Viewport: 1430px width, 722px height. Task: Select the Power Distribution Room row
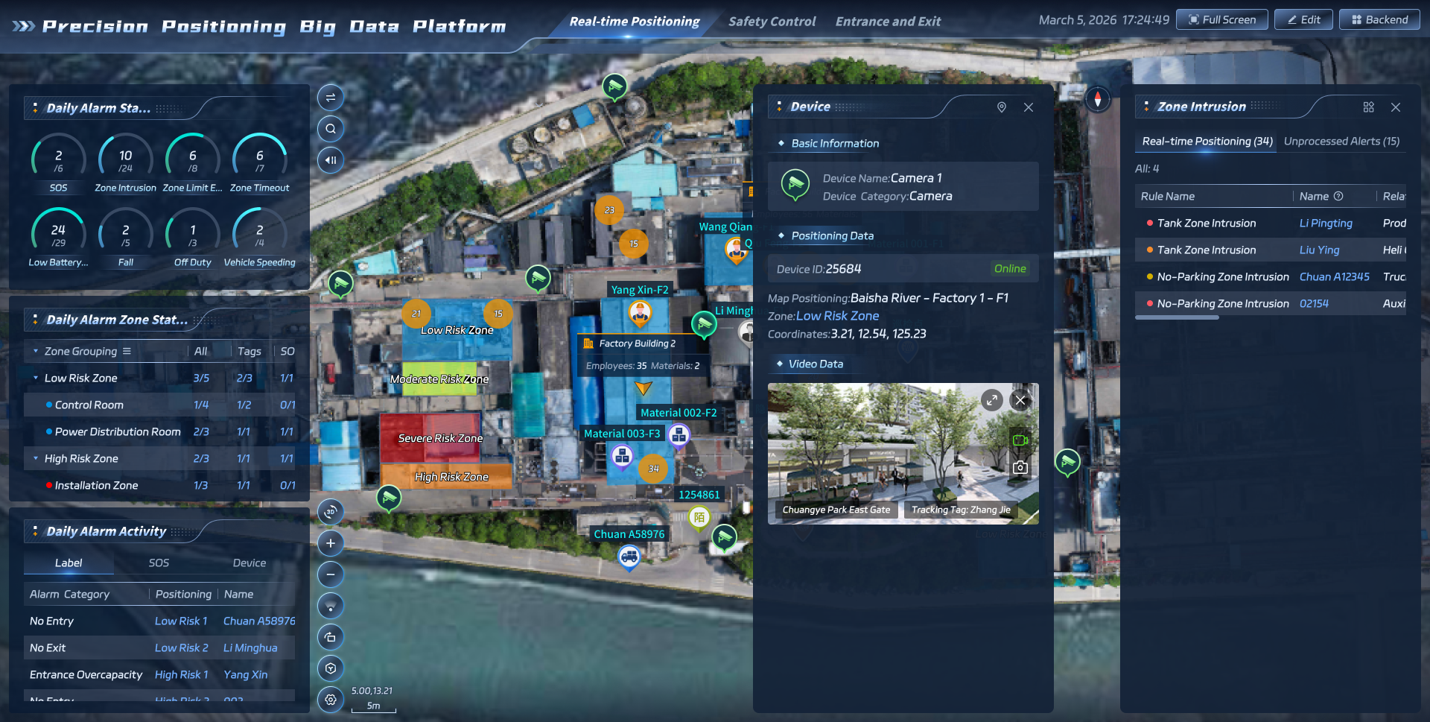[159, 431]
